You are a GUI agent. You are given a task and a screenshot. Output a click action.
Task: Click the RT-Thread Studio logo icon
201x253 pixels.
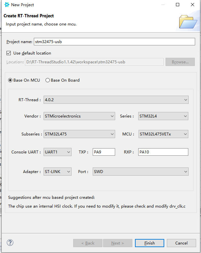coord(7,5)
